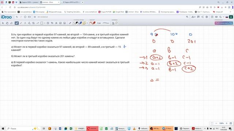The width and height of the screenshot is (234, 131).
Task: Select the text tool
Action: tap(52, 23)
